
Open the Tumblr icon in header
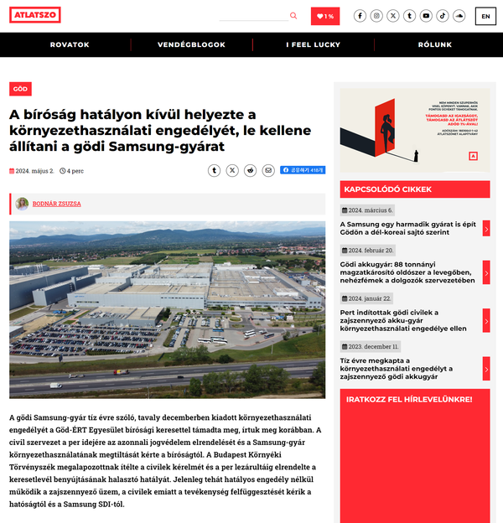click(410, 16)
